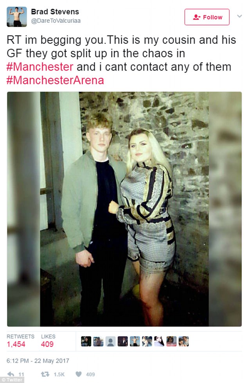
Task: Expand the tweet options chevron
Action: click(239, 16)
